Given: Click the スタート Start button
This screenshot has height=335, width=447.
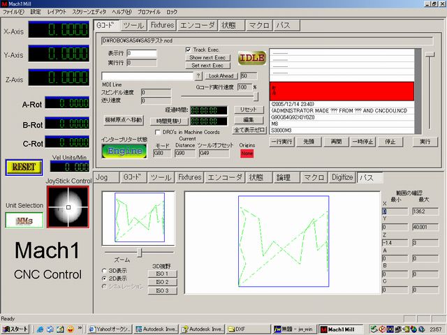Looking at the screenshot, I should click(x=15, y=329).
